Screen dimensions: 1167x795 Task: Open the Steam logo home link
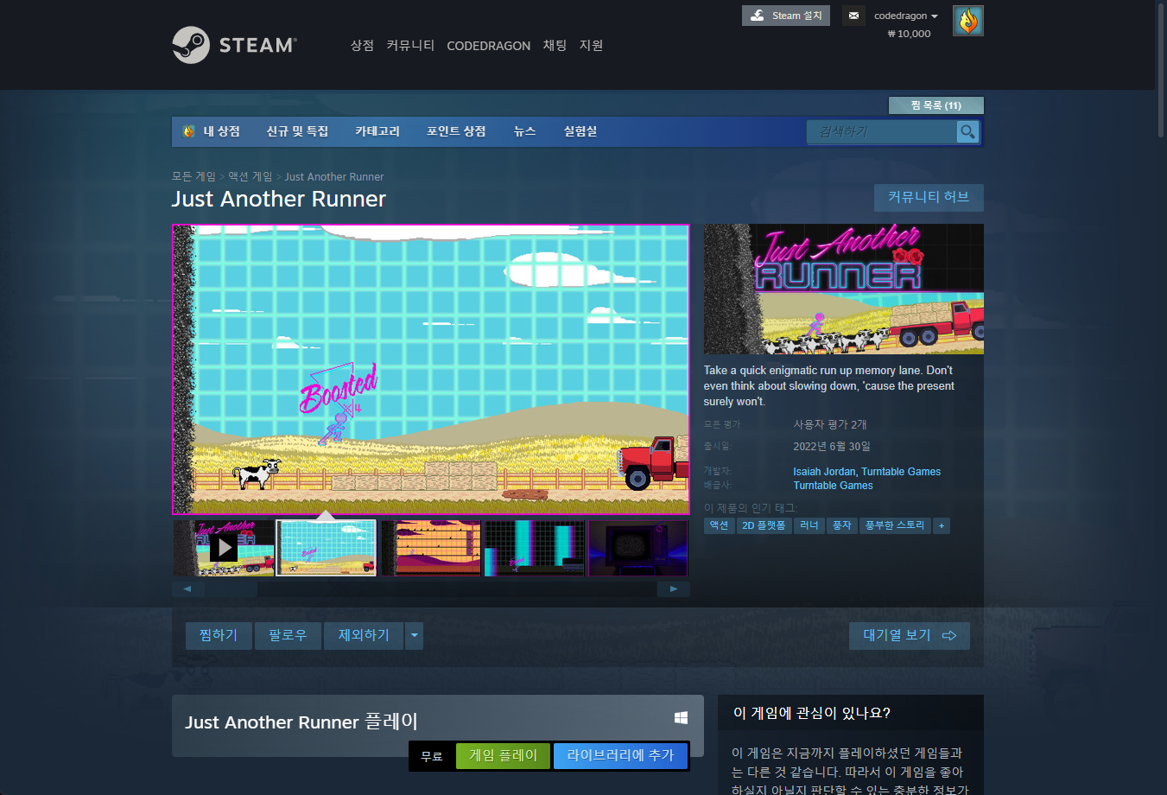tap(234, 45)
